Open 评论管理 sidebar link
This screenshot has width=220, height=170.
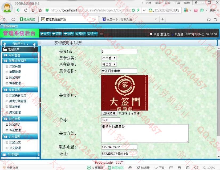coord(15,130)
